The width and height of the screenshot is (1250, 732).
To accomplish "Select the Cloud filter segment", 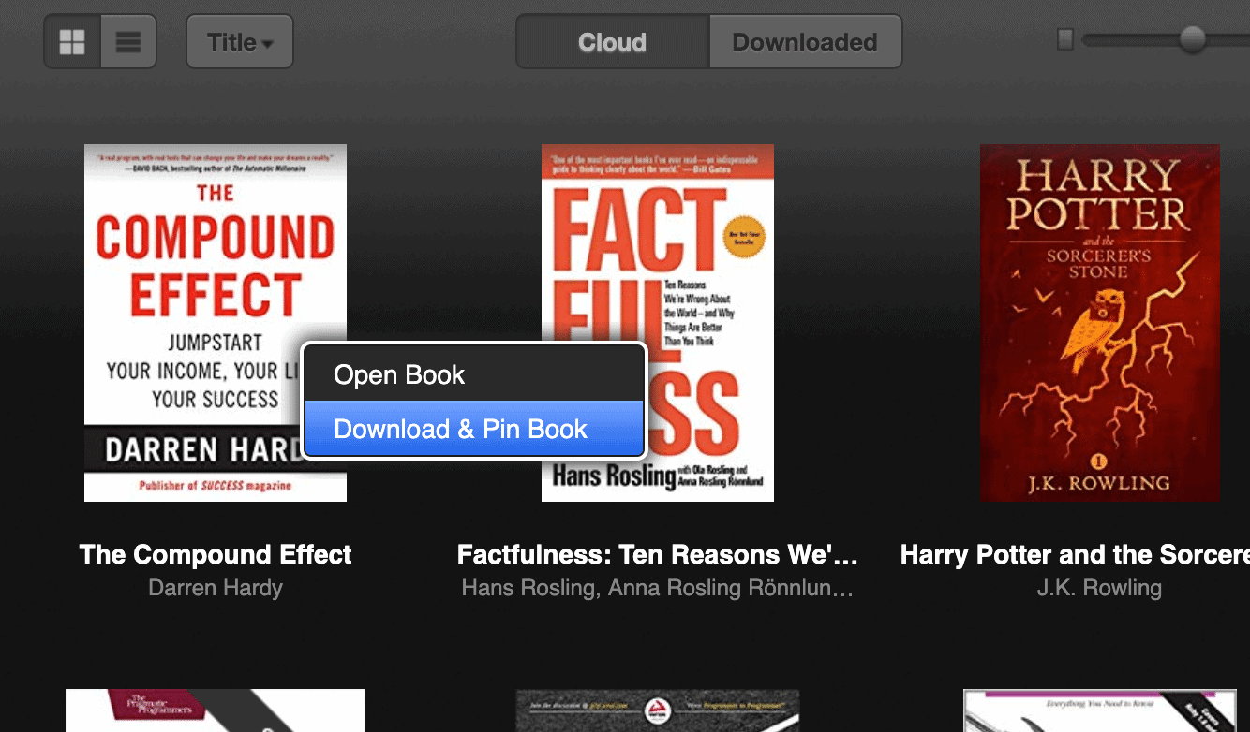I will coord(611,41).
